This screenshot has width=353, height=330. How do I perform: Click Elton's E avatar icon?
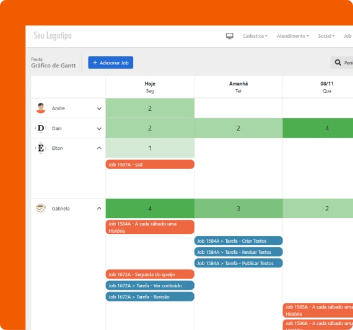41,148
